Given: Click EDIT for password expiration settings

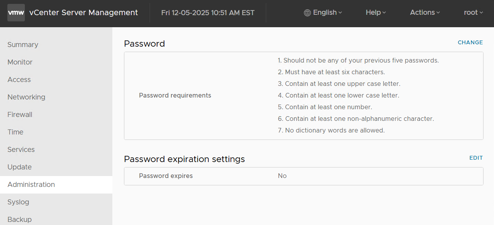Looking at the screenshot, I should [x=476, y=158].
